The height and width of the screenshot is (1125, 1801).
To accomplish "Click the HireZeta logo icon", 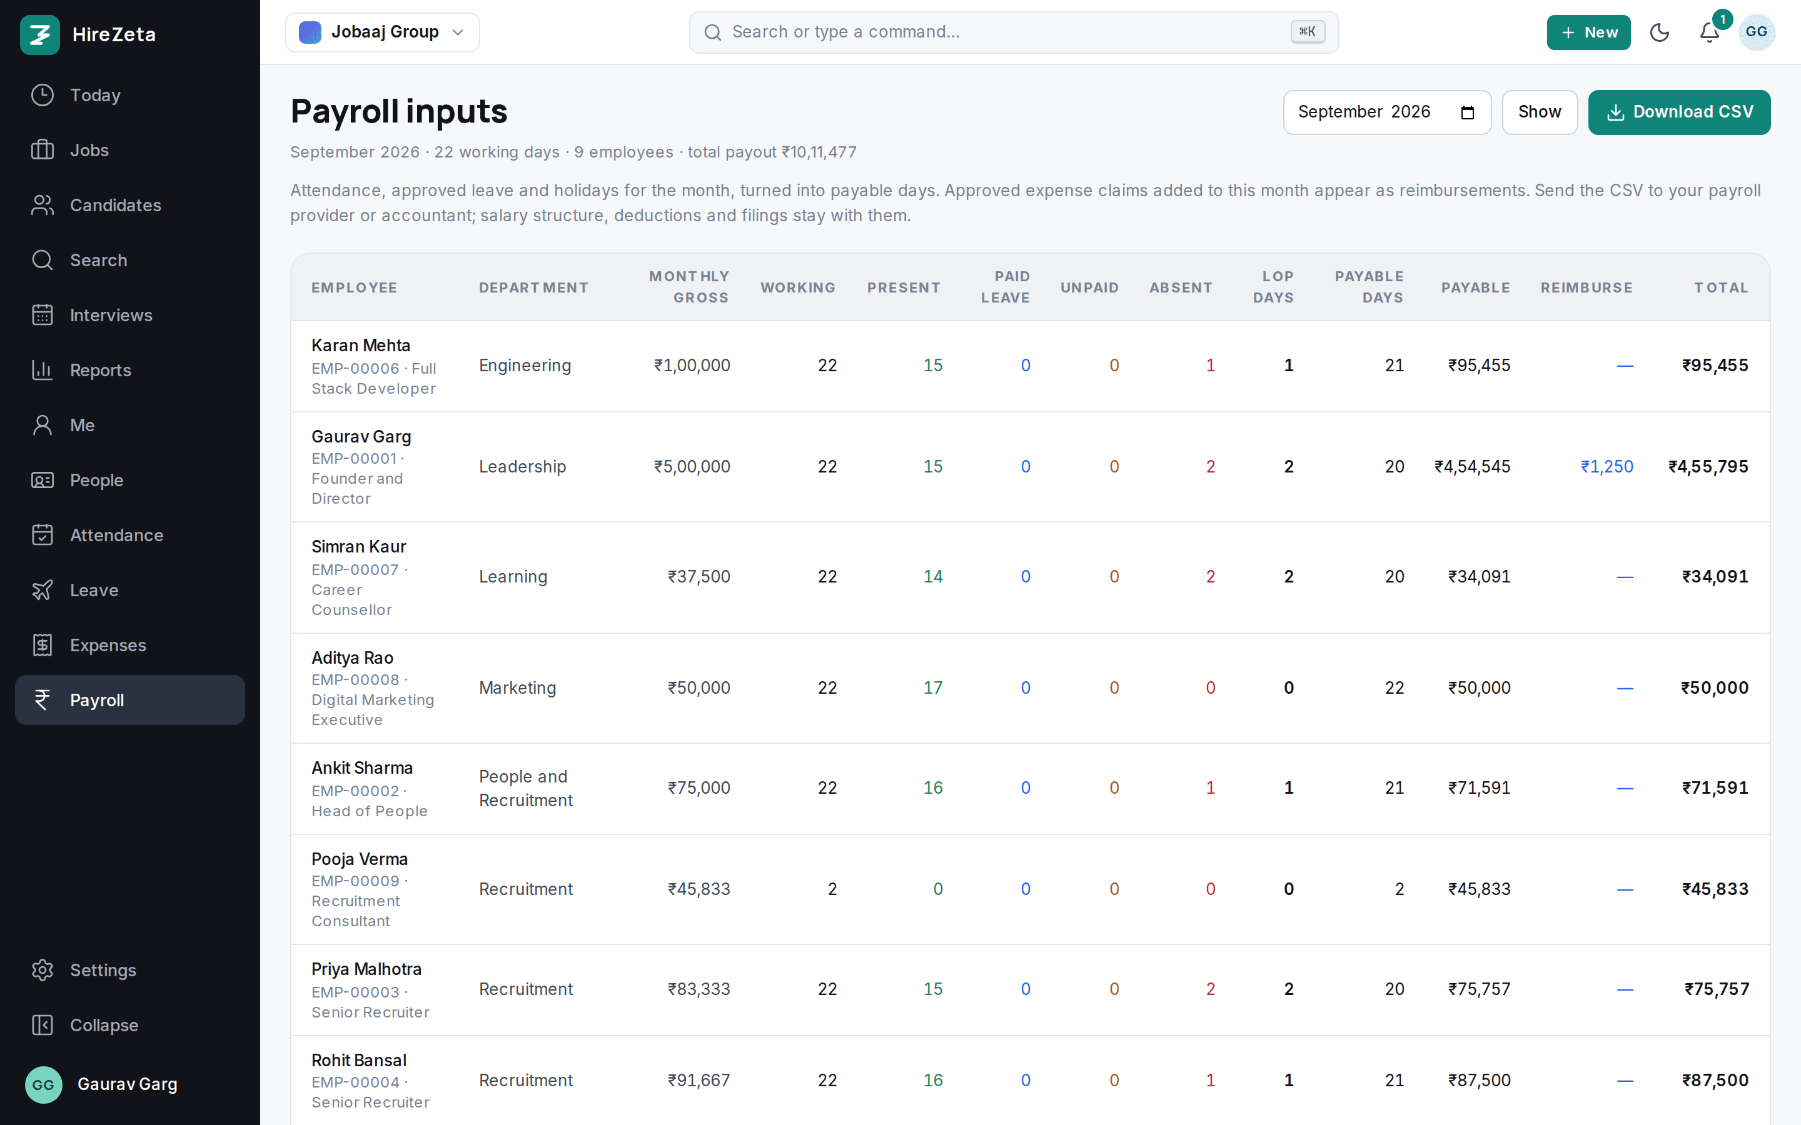I will coord(39,34).
